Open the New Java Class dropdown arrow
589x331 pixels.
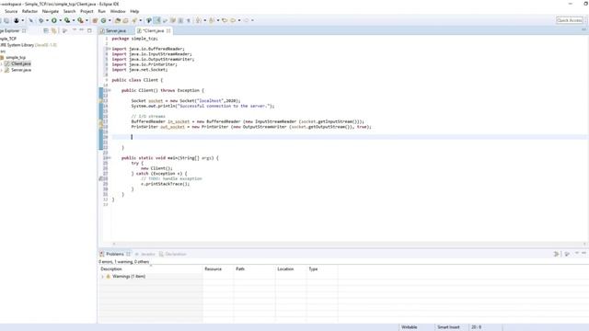pos(110,20)
